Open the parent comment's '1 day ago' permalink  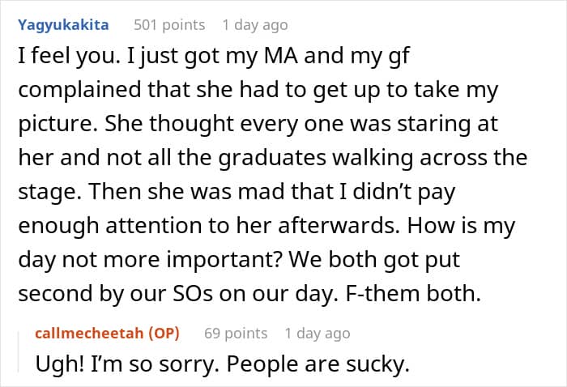[x=255, y=25]
